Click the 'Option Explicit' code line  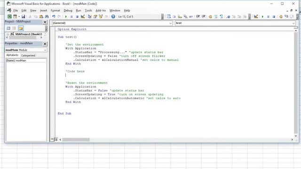[72, 29]
